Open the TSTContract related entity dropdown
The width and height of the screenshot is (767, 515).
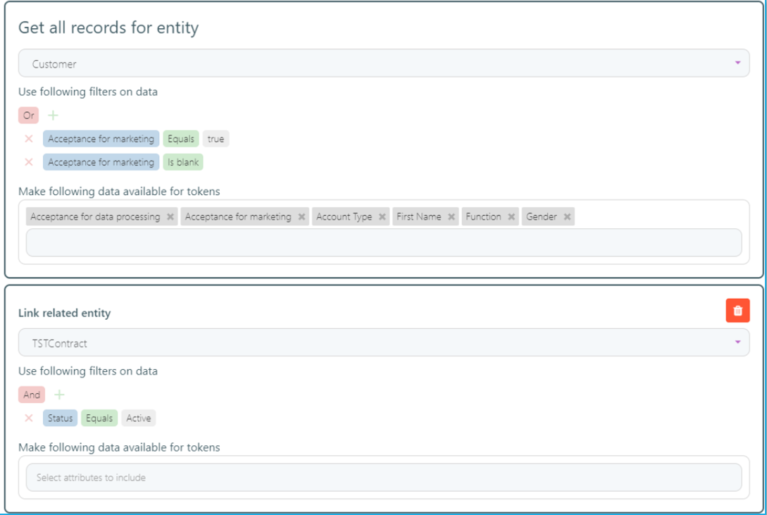click(x=383, y=343)
